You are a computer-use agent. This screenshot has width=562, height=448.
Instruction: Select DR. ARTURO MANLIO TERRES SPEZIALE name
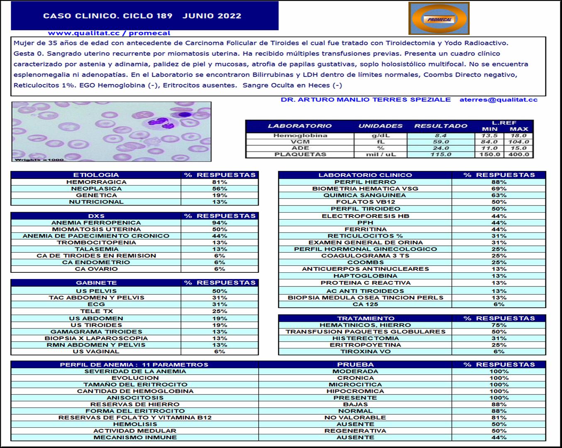[366, 100]
